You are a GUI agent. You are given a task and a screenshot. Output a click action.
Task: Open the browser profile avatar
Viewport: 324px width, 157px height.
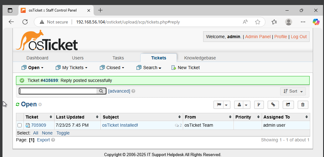288,22
